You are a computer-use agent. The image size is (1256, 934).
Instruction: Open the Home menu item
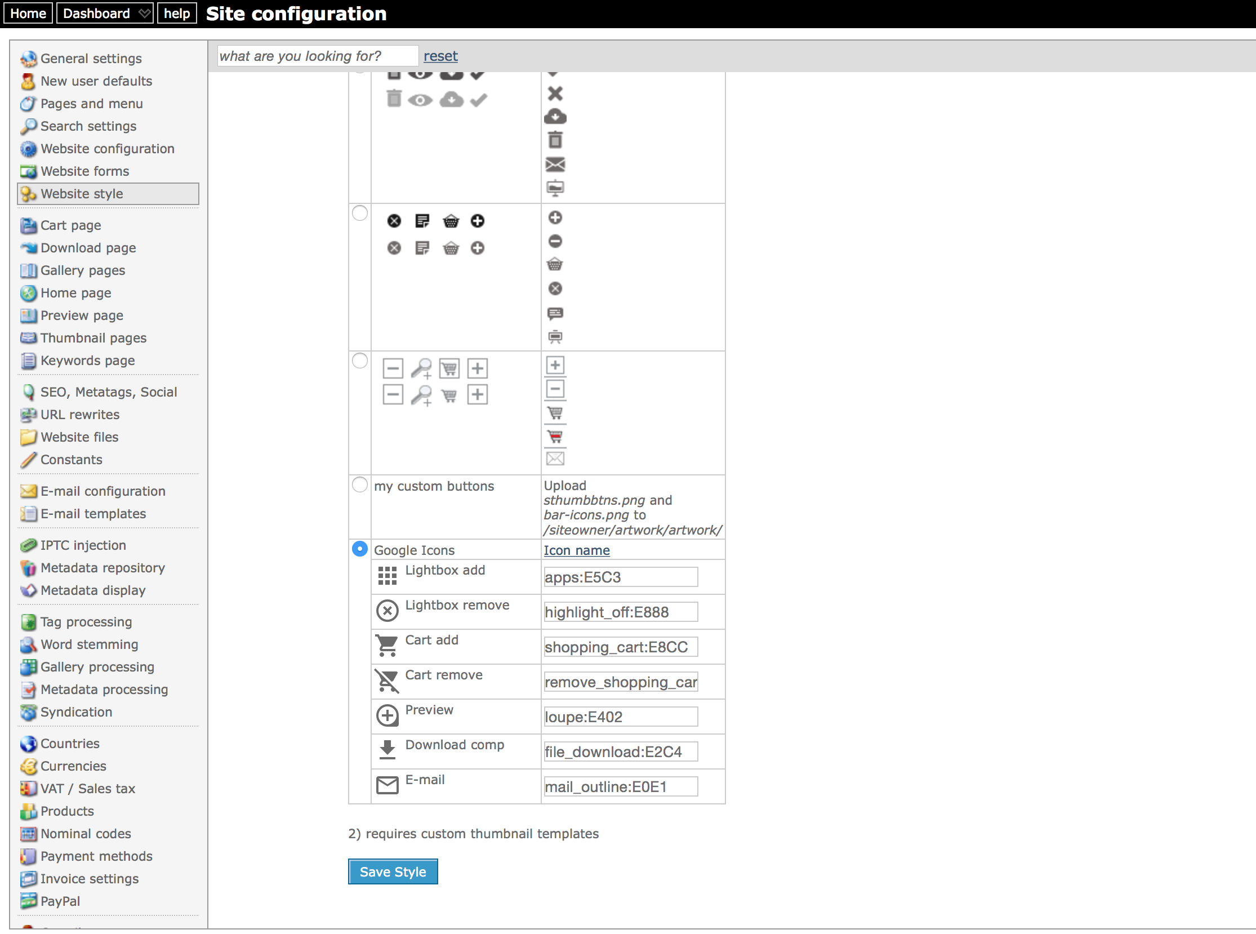[28, 13]
